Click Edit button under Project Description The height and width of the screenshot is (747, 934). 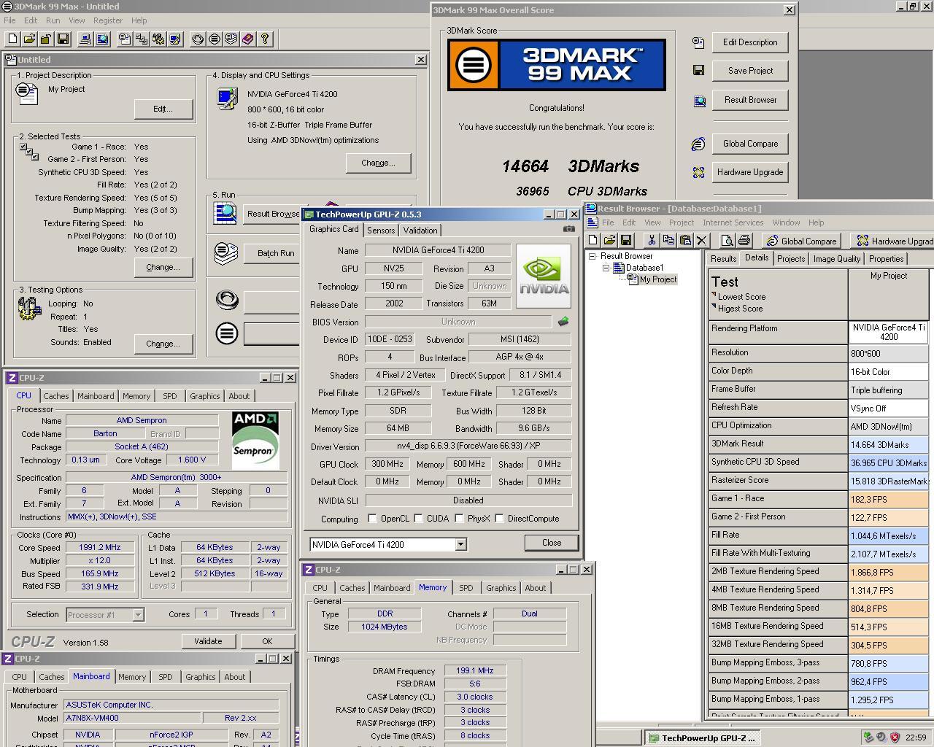click(x=163, y=109)
